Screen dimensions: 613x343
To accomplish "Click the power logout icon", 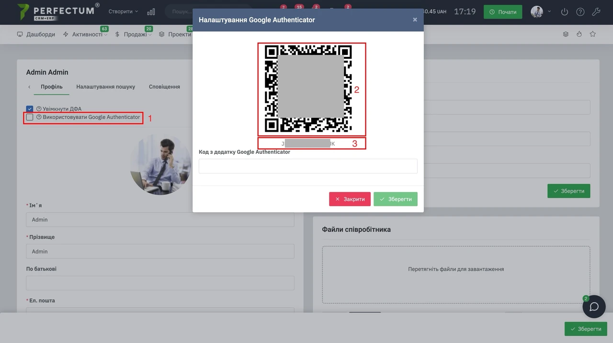I will [565, 11].
